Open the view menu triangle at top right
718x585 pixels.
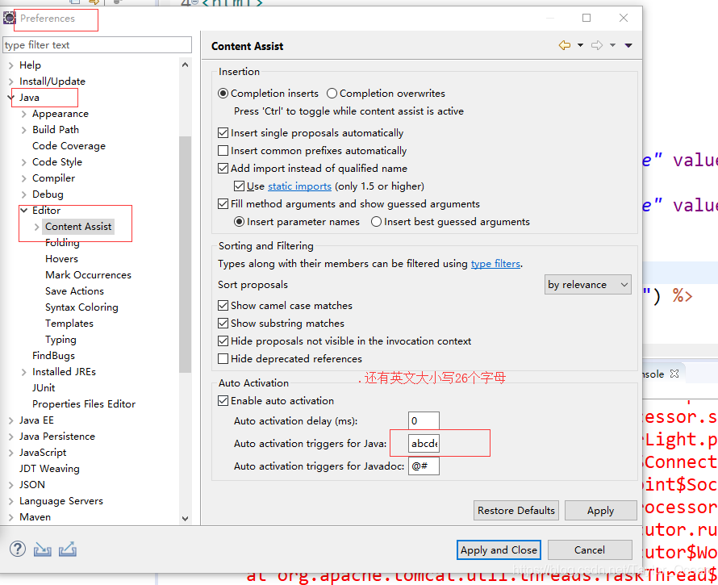(x=628, y=46)
